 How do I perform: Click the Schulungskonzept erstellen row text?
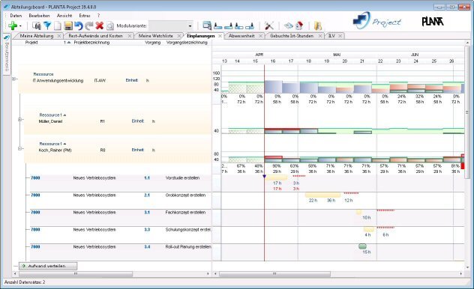[188, 230]
